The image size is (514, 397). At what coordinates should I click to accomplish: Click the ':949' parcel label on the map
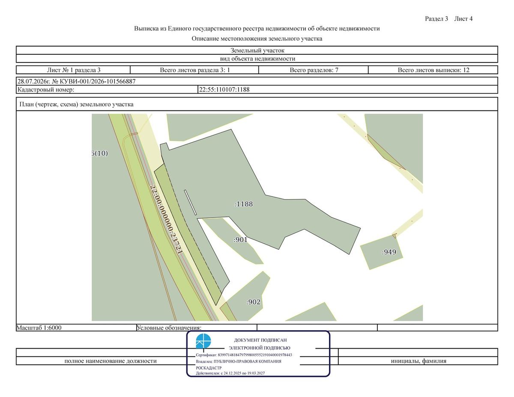point(389,252)
